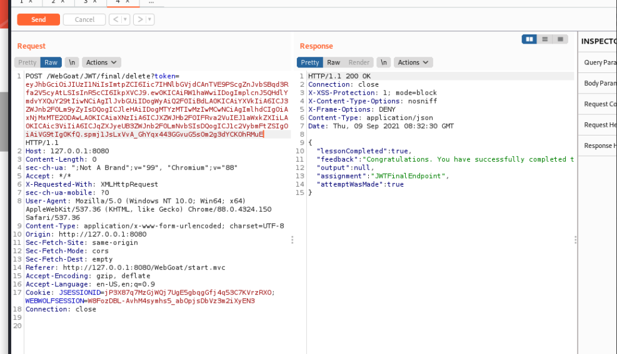The width and height of the screenshot is (617, 354).
Task: Open the back-history dropdown arrow
Action: click(126, 19)
